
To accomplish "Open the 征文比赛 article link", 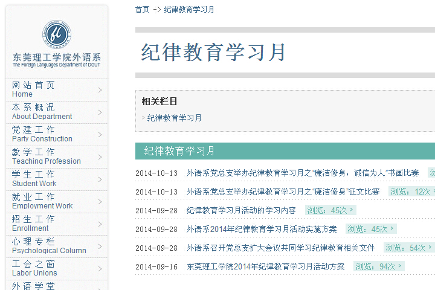I will click(283, 192).
